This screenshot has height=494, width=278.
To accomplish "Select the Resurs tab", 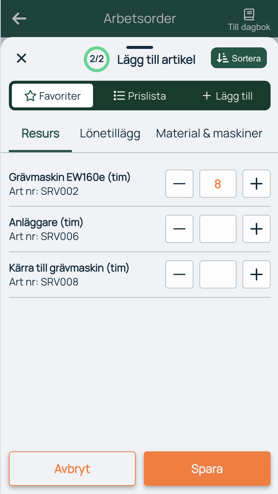I will [40, 133].
